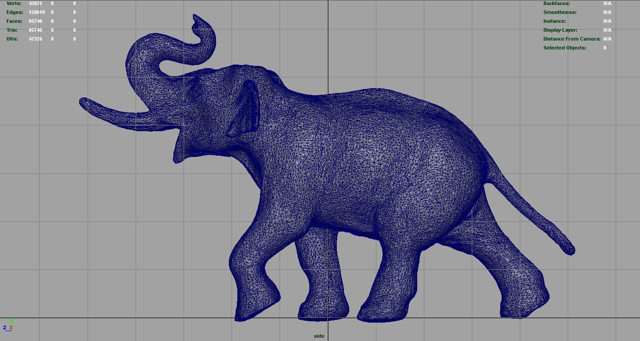This screenshot has height=341, width=640.
Task: Click the 'side' camera name label
Action: [x=319, y=336]
